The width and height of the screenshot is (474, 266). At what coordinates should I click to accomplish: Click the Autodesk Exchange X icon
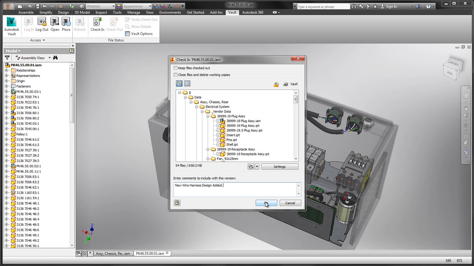coord(418,6)
